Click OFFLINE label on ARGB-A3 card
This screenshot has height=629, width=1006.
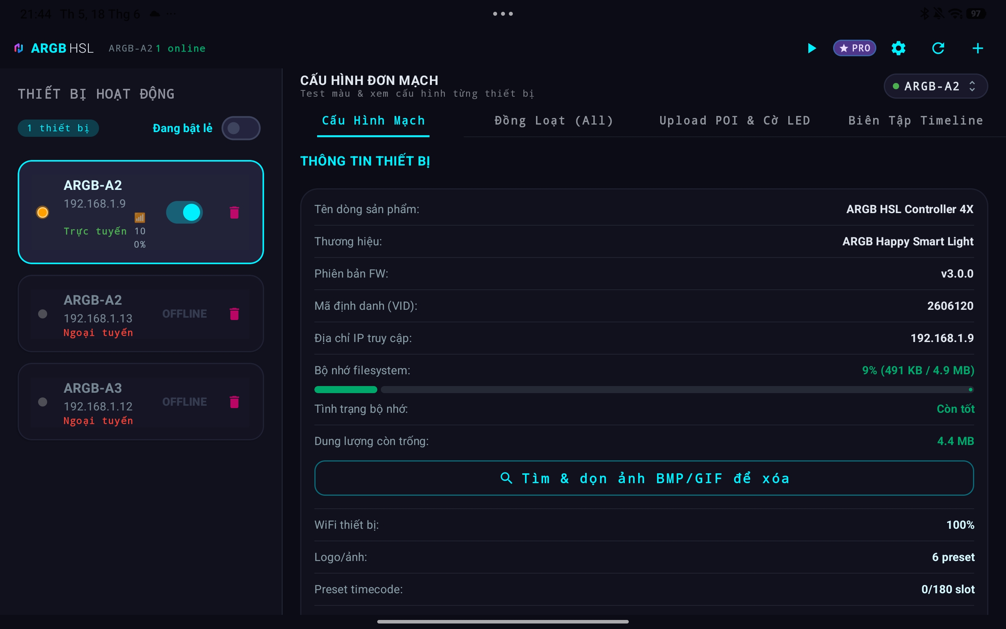pyautogui.click(x=185, y=402)
